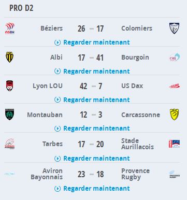Select the Lyon LOU 42–7 score
Screen dimensions: 187x200
(91, 86)
